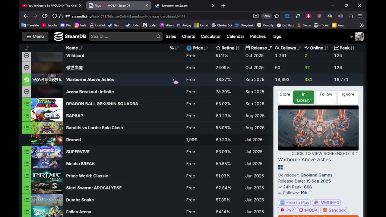
Task: Toggle Follow for Warborne Above Ashes
Action: pyautogui.click(x=326, y=97)
